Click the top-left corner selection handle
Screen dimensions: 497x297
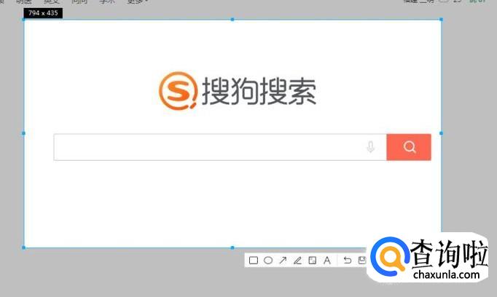tap(24, 20)
